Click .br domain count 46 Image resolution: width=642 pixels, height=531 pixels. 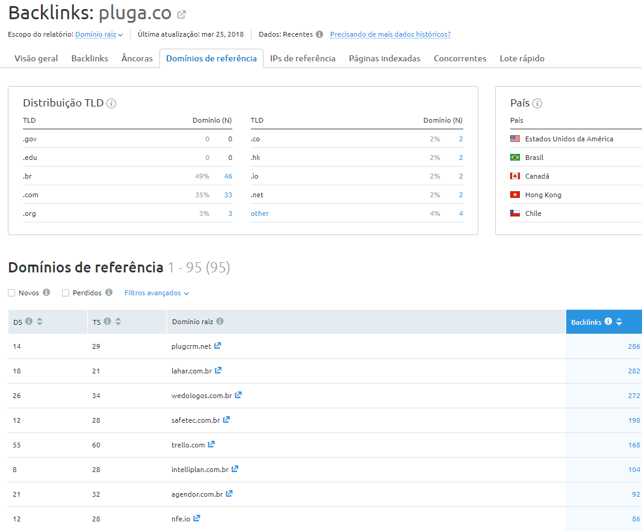click(x=228, y=176)
